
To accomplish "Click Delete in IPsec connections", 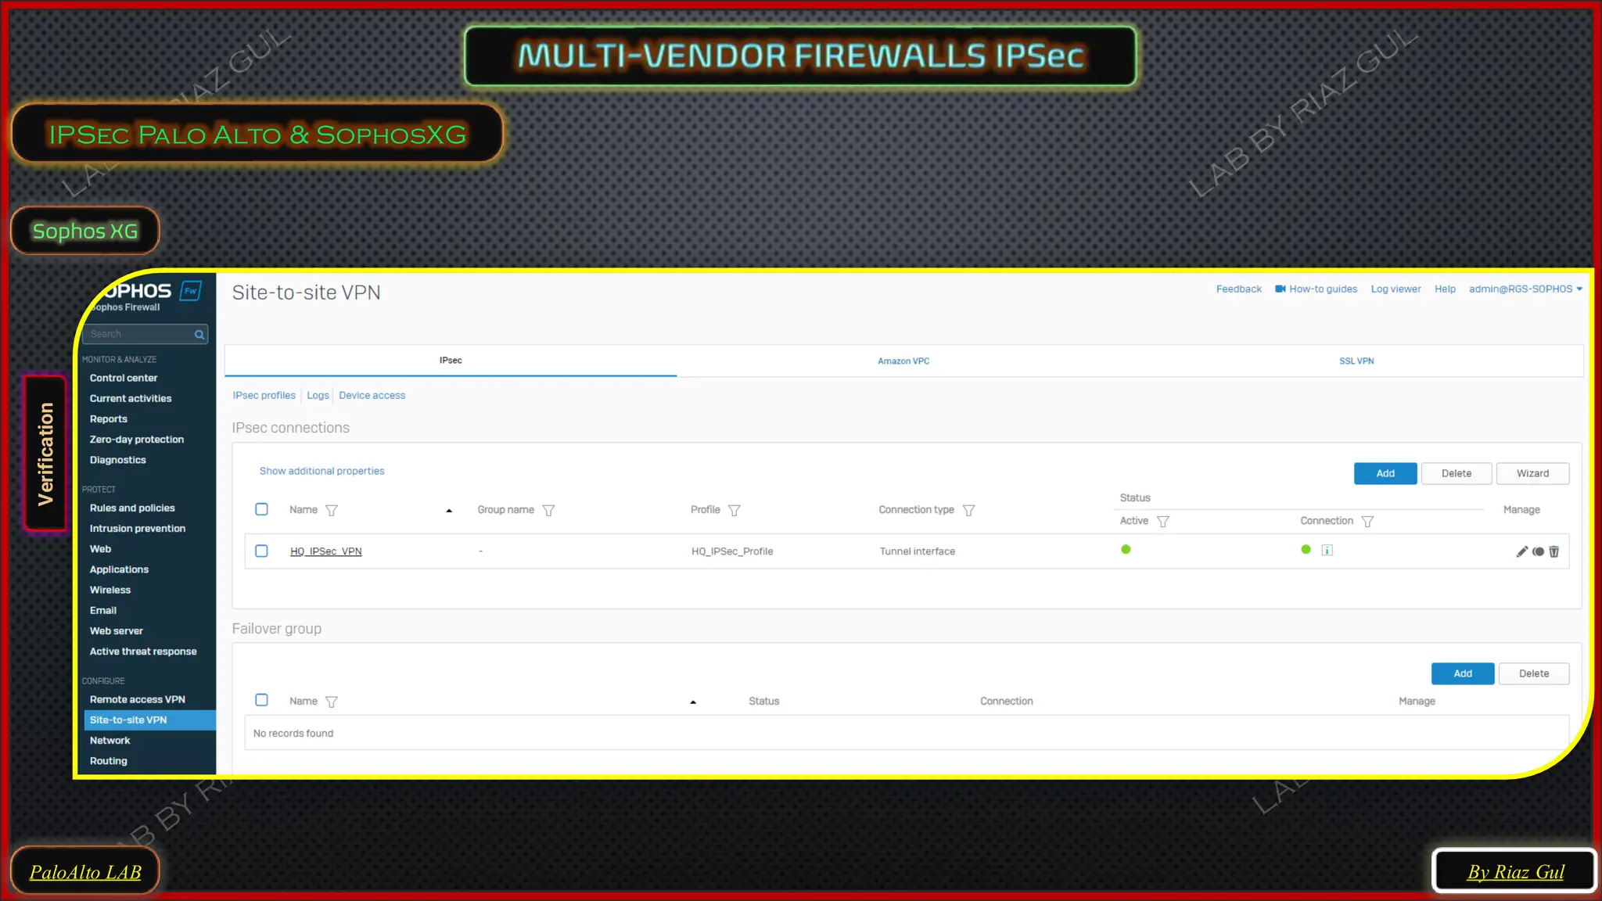I will pyautogui.click(x=1457, y=473).
